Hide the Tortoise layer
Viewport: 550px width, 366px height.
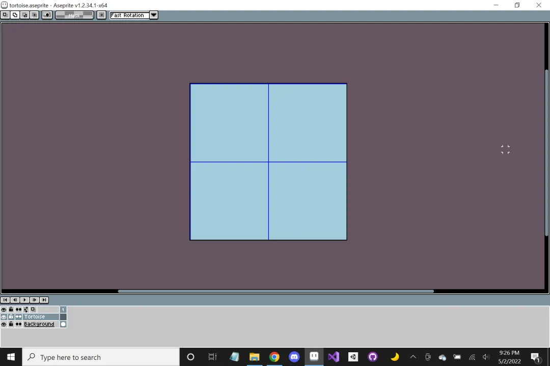tap(4, 317)
